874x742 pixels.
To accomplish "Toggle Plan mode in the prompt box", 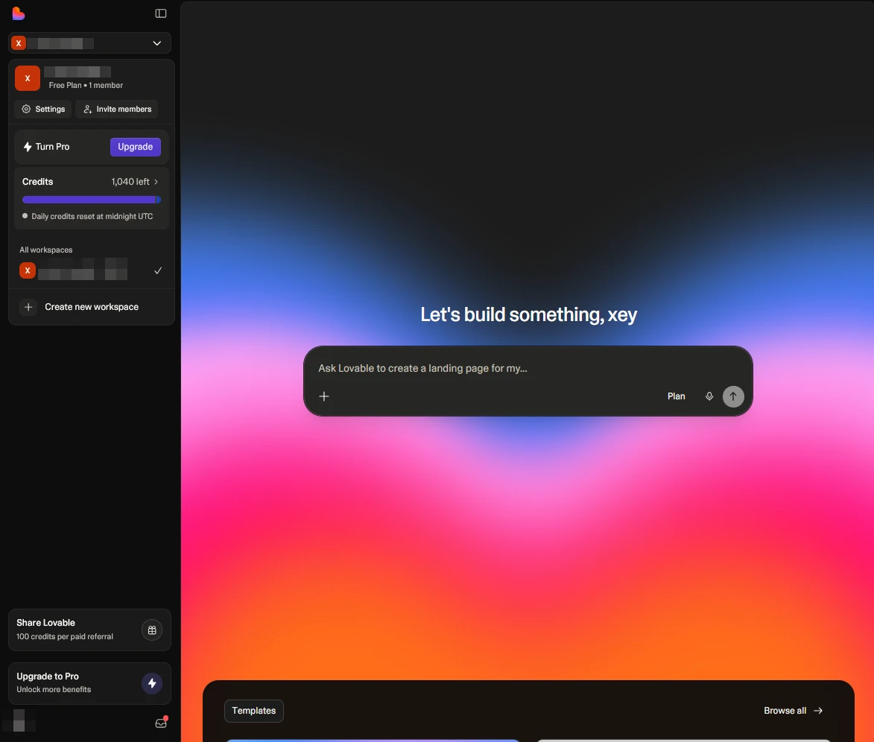I will [x=676, y=396].
